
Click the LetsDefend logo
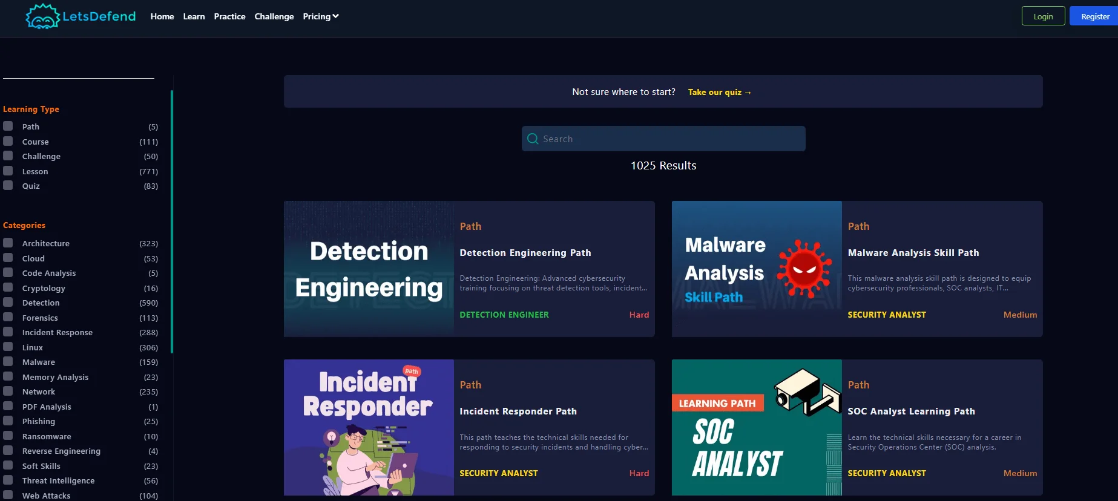click(81, 16)
